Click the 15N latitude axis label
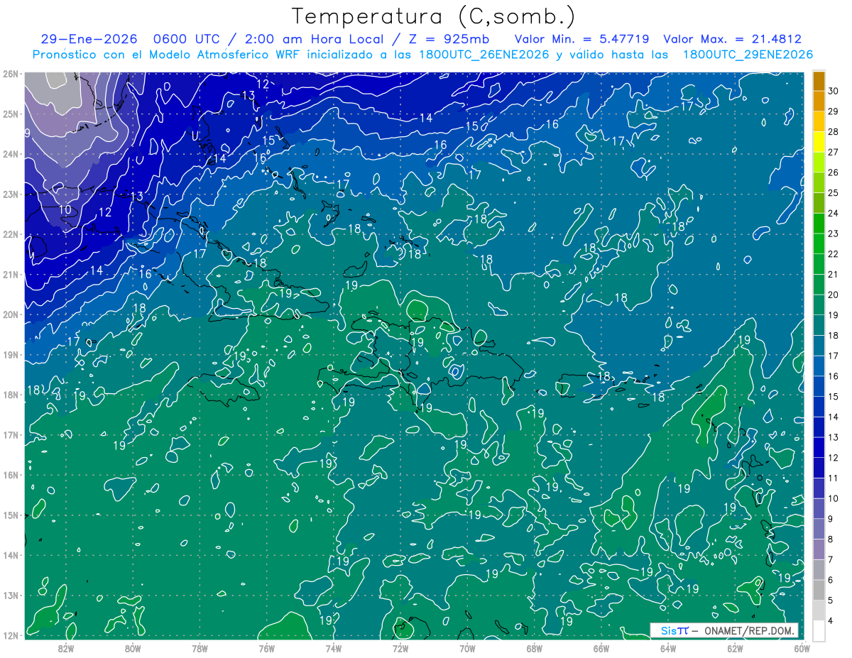This screenshot has height=658, width=852. click(11, 515)
